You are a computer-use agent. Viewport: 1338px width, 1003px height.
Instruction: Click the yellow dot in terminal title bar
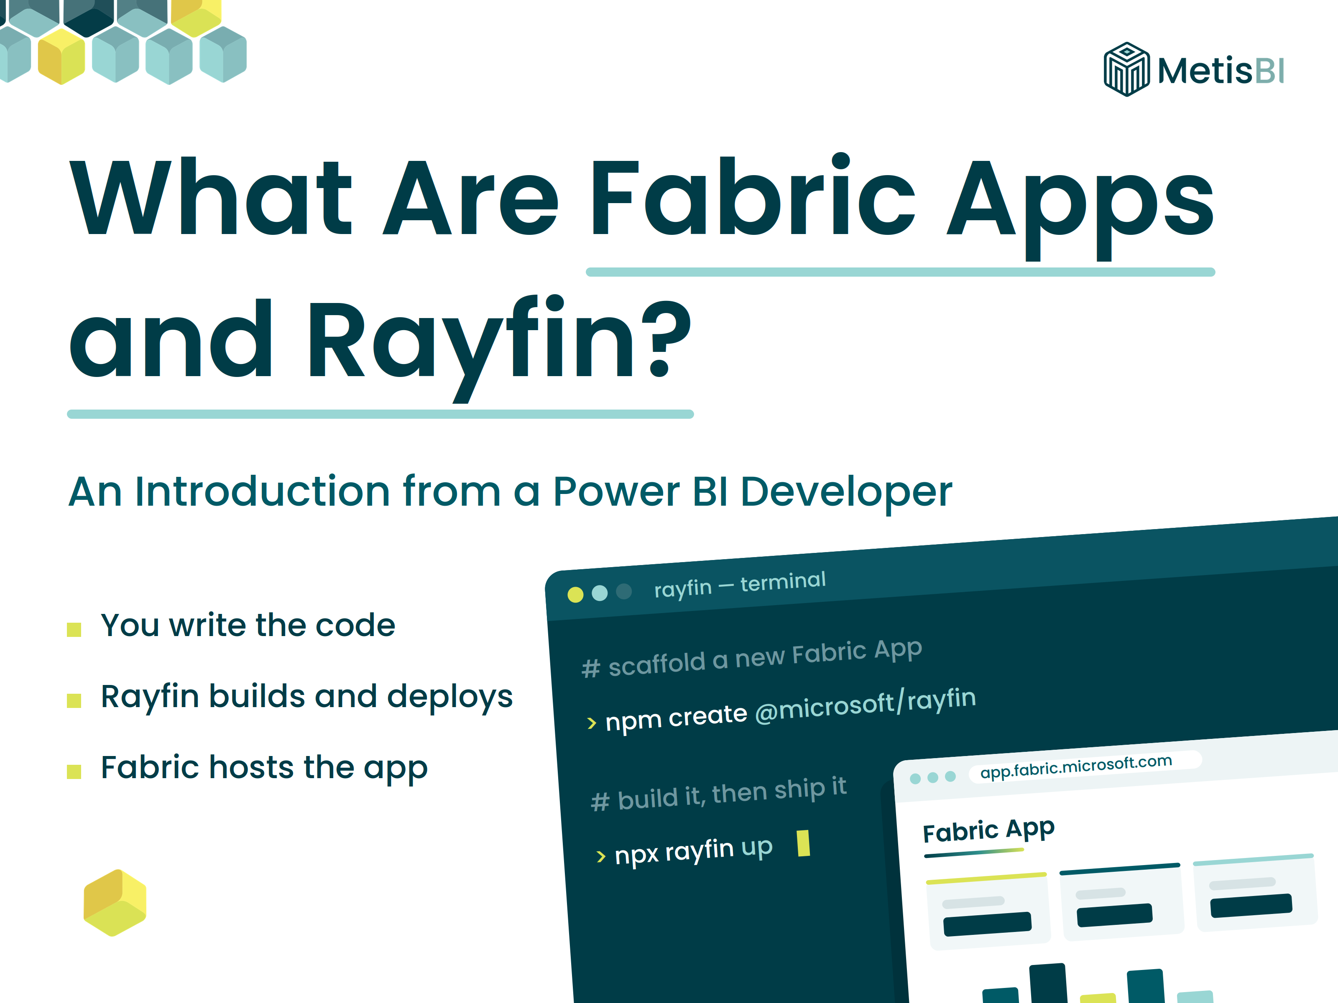(575, 595)
